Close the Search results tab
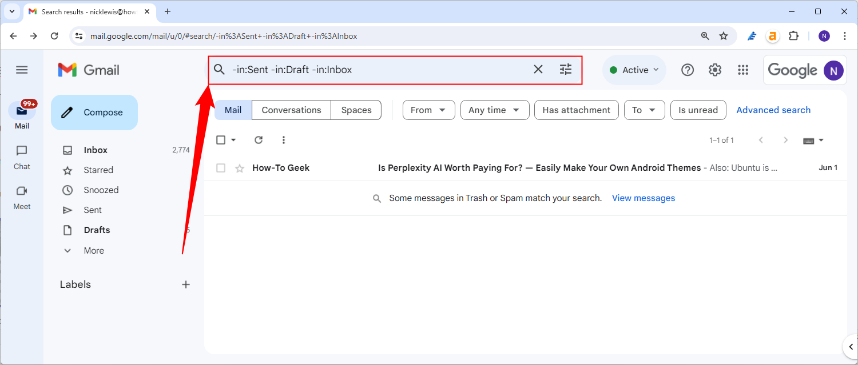 148,11
